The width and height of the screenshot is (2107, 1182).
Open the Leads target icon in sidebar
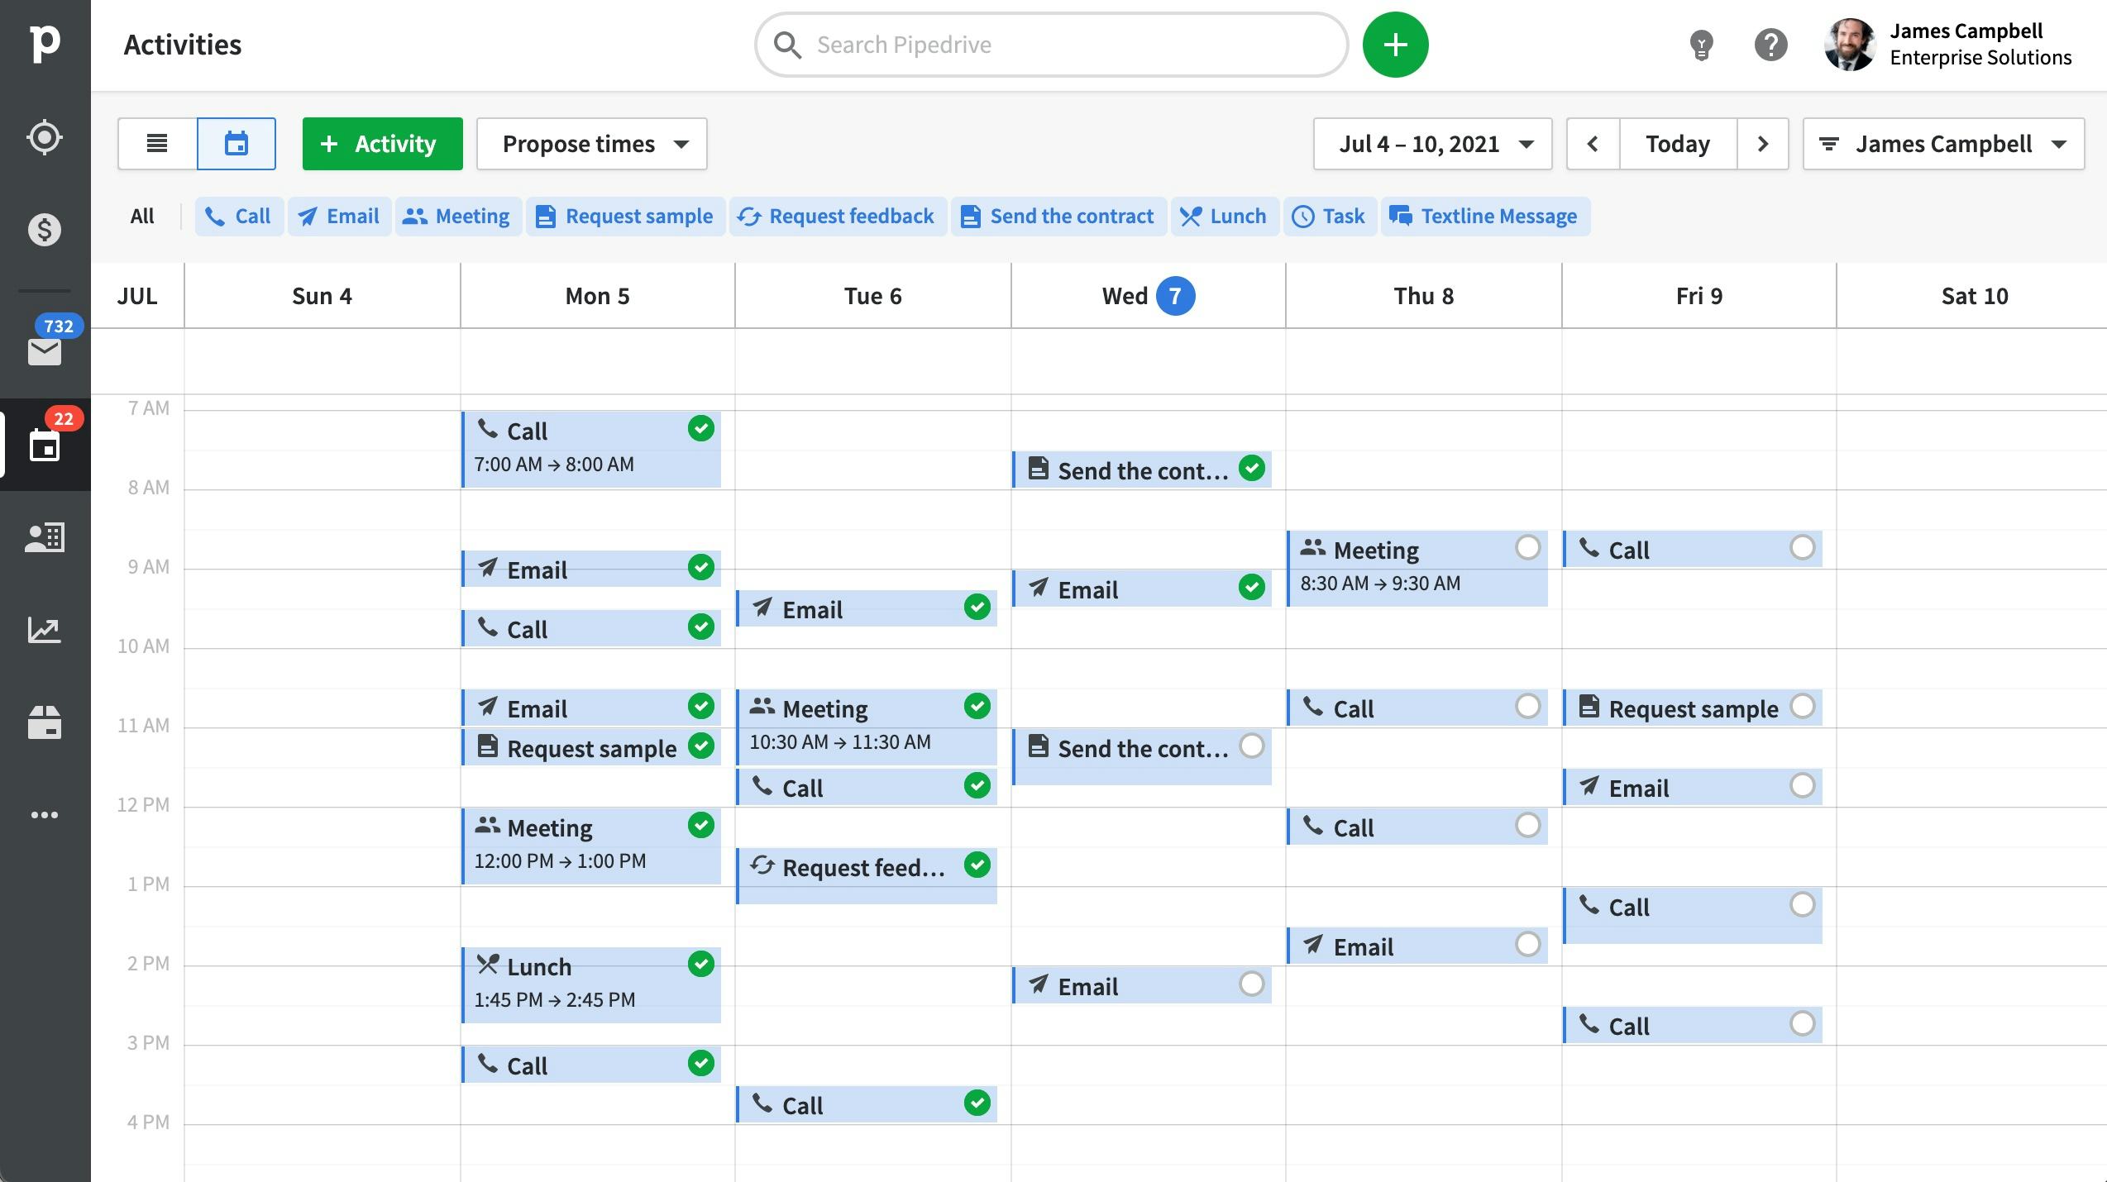pyautogui.click(x=45, y=137)
